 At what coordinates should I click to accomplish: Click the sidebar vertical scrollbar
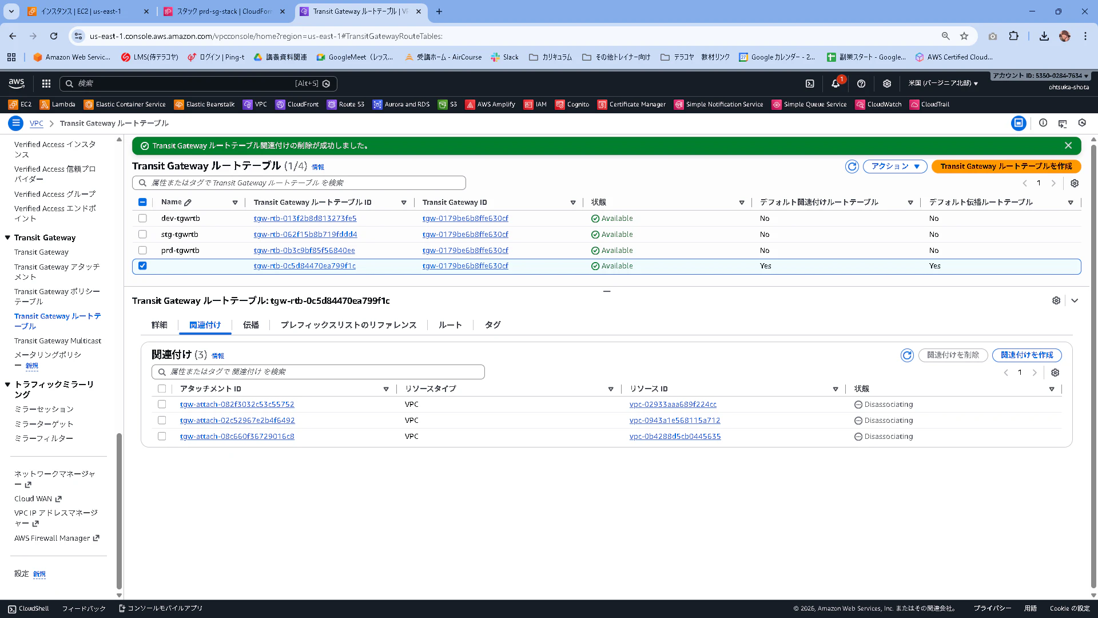point(119,510)
